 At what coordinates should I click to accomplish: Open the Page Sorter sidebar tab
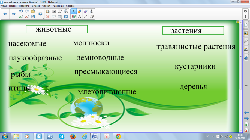click(x=246, y=25)
